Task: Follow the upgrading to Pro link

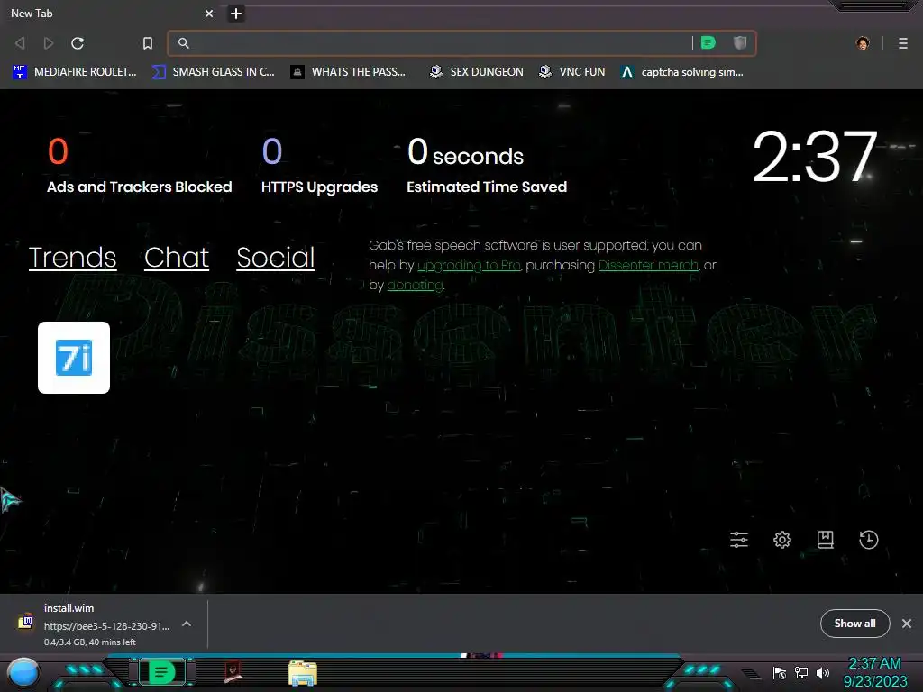Action: click(x=469, y=266)
